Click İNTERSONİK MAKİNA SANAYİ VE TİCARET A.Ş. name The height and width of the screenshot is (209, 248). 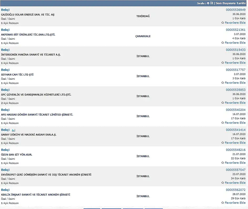point(31,55)
